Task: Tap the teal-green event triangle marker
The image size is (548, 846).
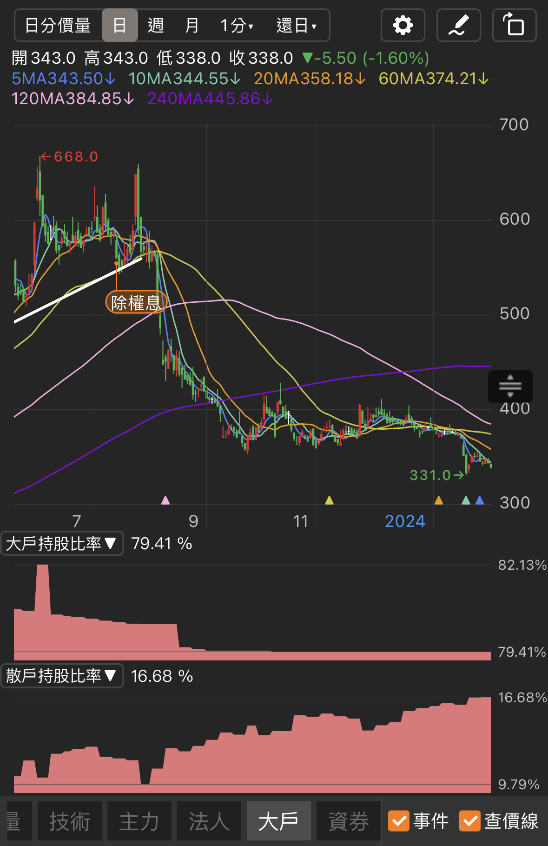Action: (x=466, y=500)
